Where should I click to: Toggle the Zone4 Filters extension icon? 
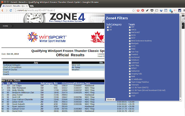[x=180, y=10]
